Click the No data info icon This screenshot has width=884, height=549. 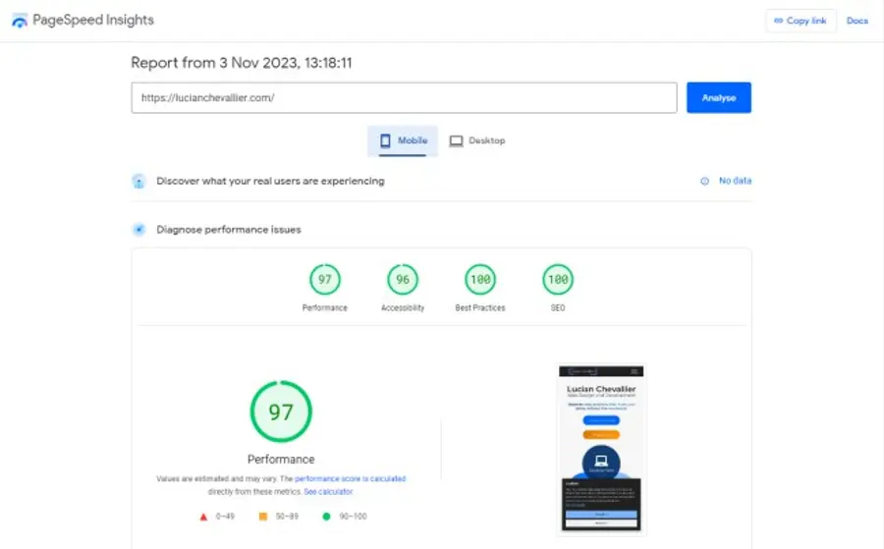click(704, 181)
